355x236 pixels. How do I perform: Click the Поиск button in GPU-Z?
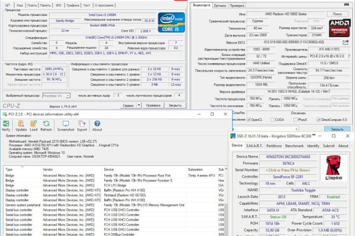point(337,14)
